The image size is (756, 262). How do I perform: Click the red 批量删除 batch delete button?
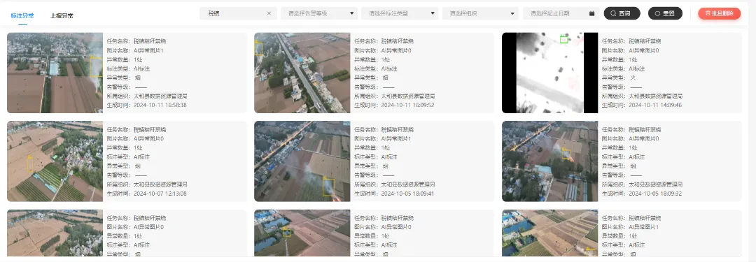pos(719,13)
